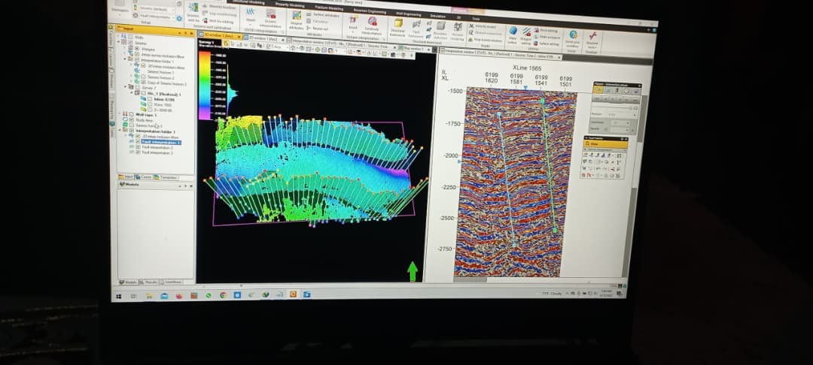Screen dimensions: 813x365
Task: Toggle the Well tops 1 checkbox
Action: click(131, 113)
